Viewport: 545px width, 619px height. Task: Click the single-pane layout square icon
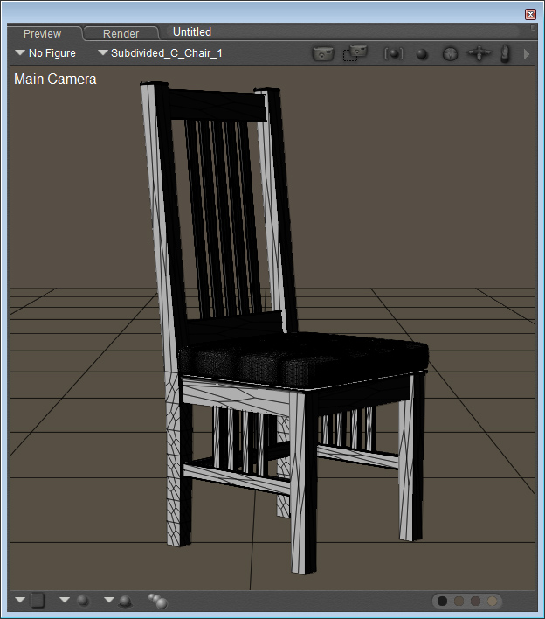38,600
